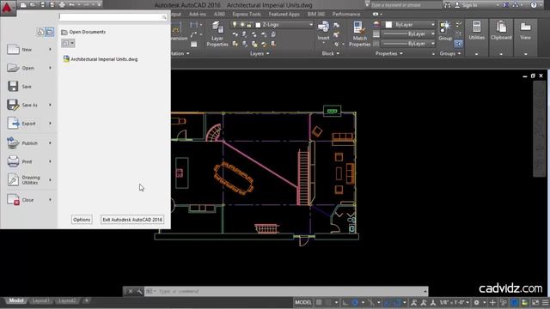Switch to the A360 ribbon tab
The width and height of the screenshot is (550, 309).
point(219,14)
